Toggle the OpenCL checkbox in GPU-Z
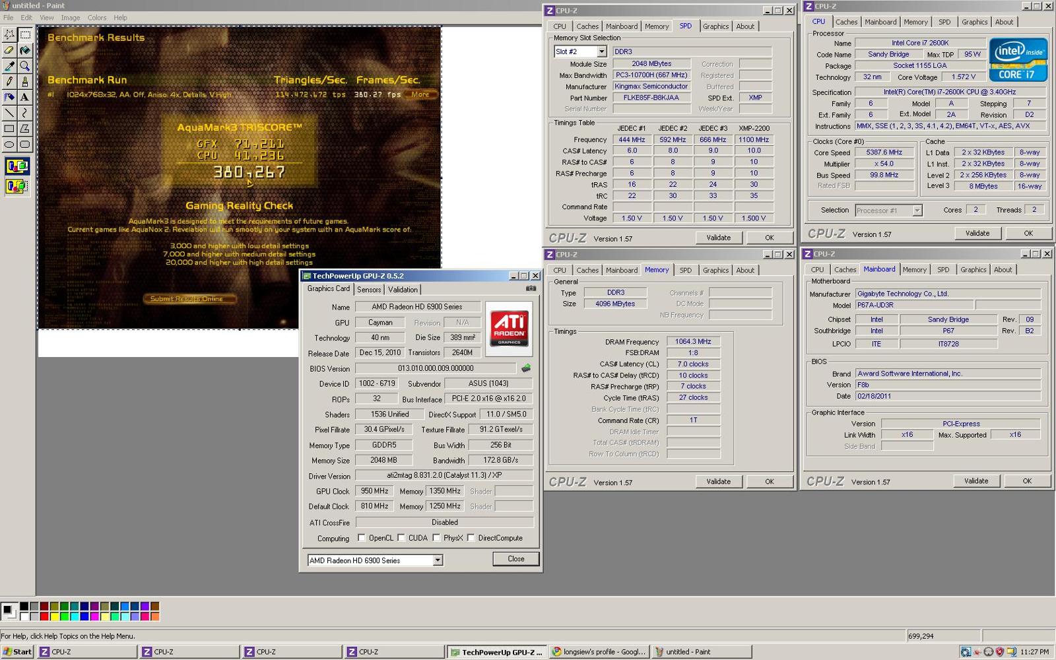The width and height of the screenshot is (1056, 660). [x=362, y=538]
